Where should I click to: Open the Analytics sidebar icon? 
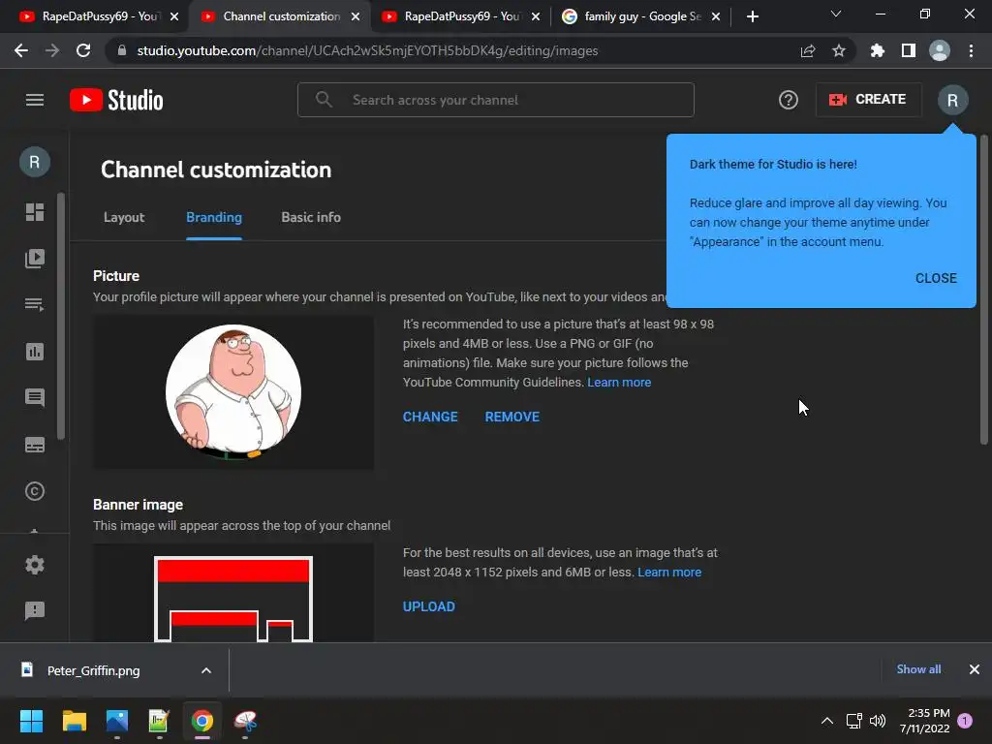(x=35, y=352)
